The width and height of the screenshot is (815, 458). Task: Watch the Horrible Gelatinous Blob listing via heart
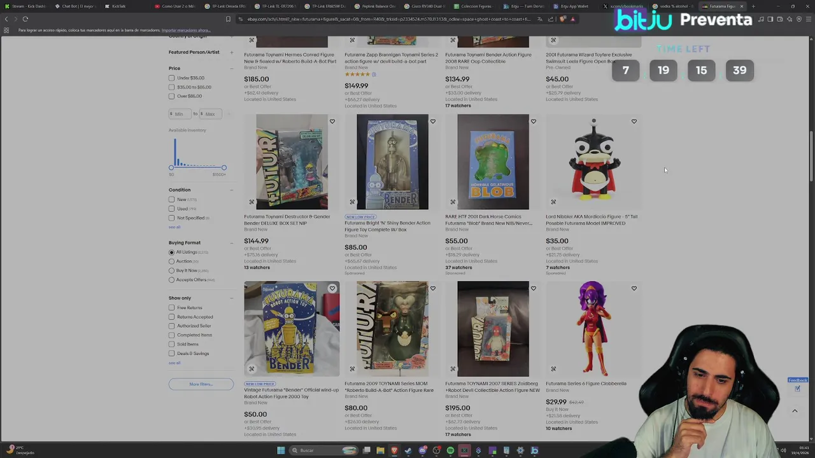534,121
